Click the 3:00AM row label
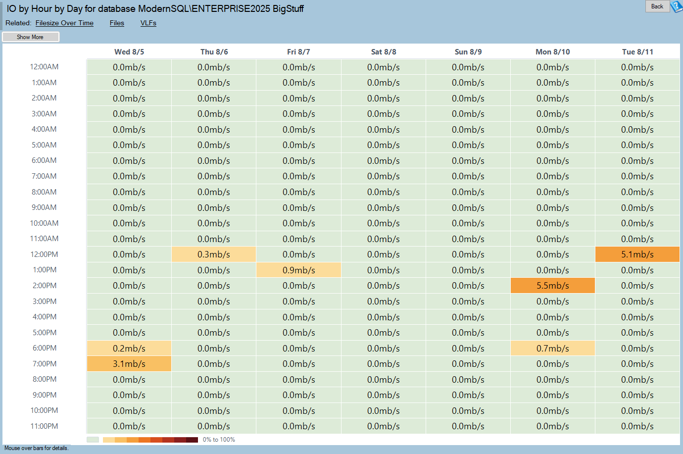 tap(44, 114)
